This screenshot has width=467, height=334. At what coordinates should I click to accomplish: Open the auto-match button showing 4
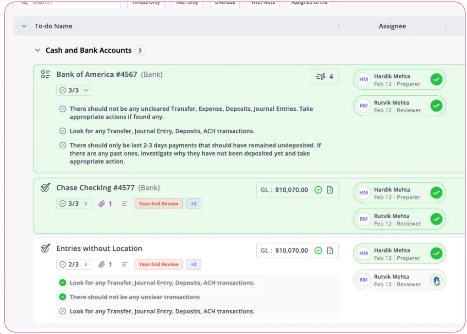pyautogui.click(x=324, y=77)
